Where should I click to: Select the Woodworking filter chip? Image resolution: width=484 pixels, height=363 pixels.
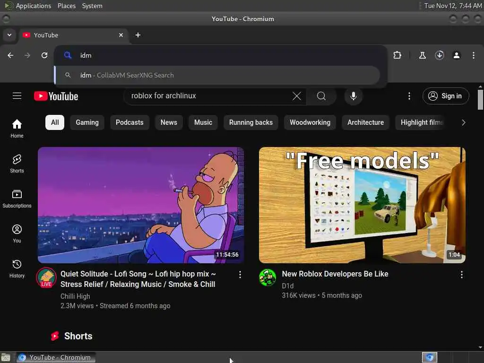click(x=310, y=122)
